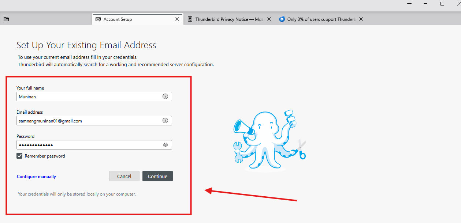
Task: Click the Cancel button
Action: (x=124, y=176)
